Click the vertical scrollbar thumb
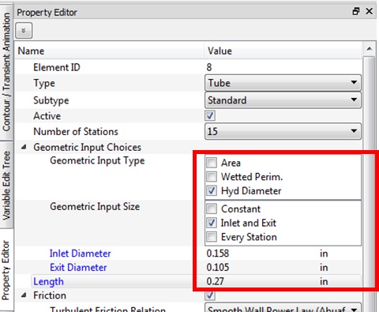The height and width of the screenshot is (312, 379). tap(370, 171)
